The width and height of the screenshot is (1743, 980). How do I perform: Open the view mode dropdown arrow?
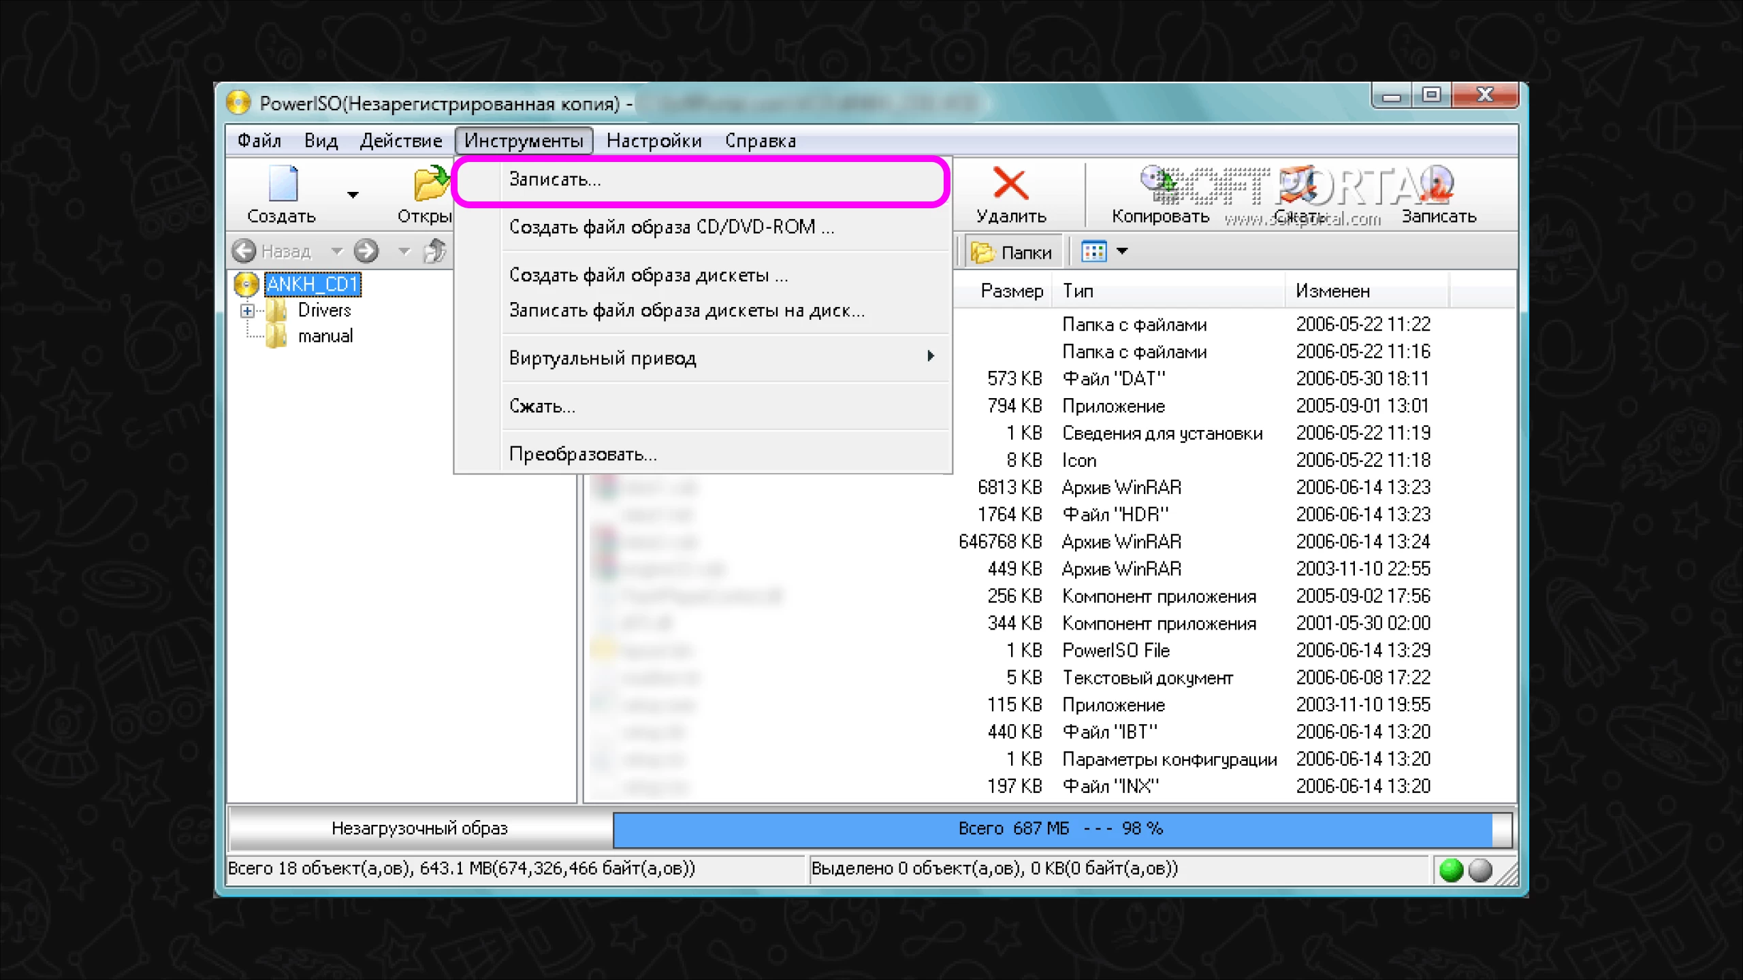[x=1123, y=252]
